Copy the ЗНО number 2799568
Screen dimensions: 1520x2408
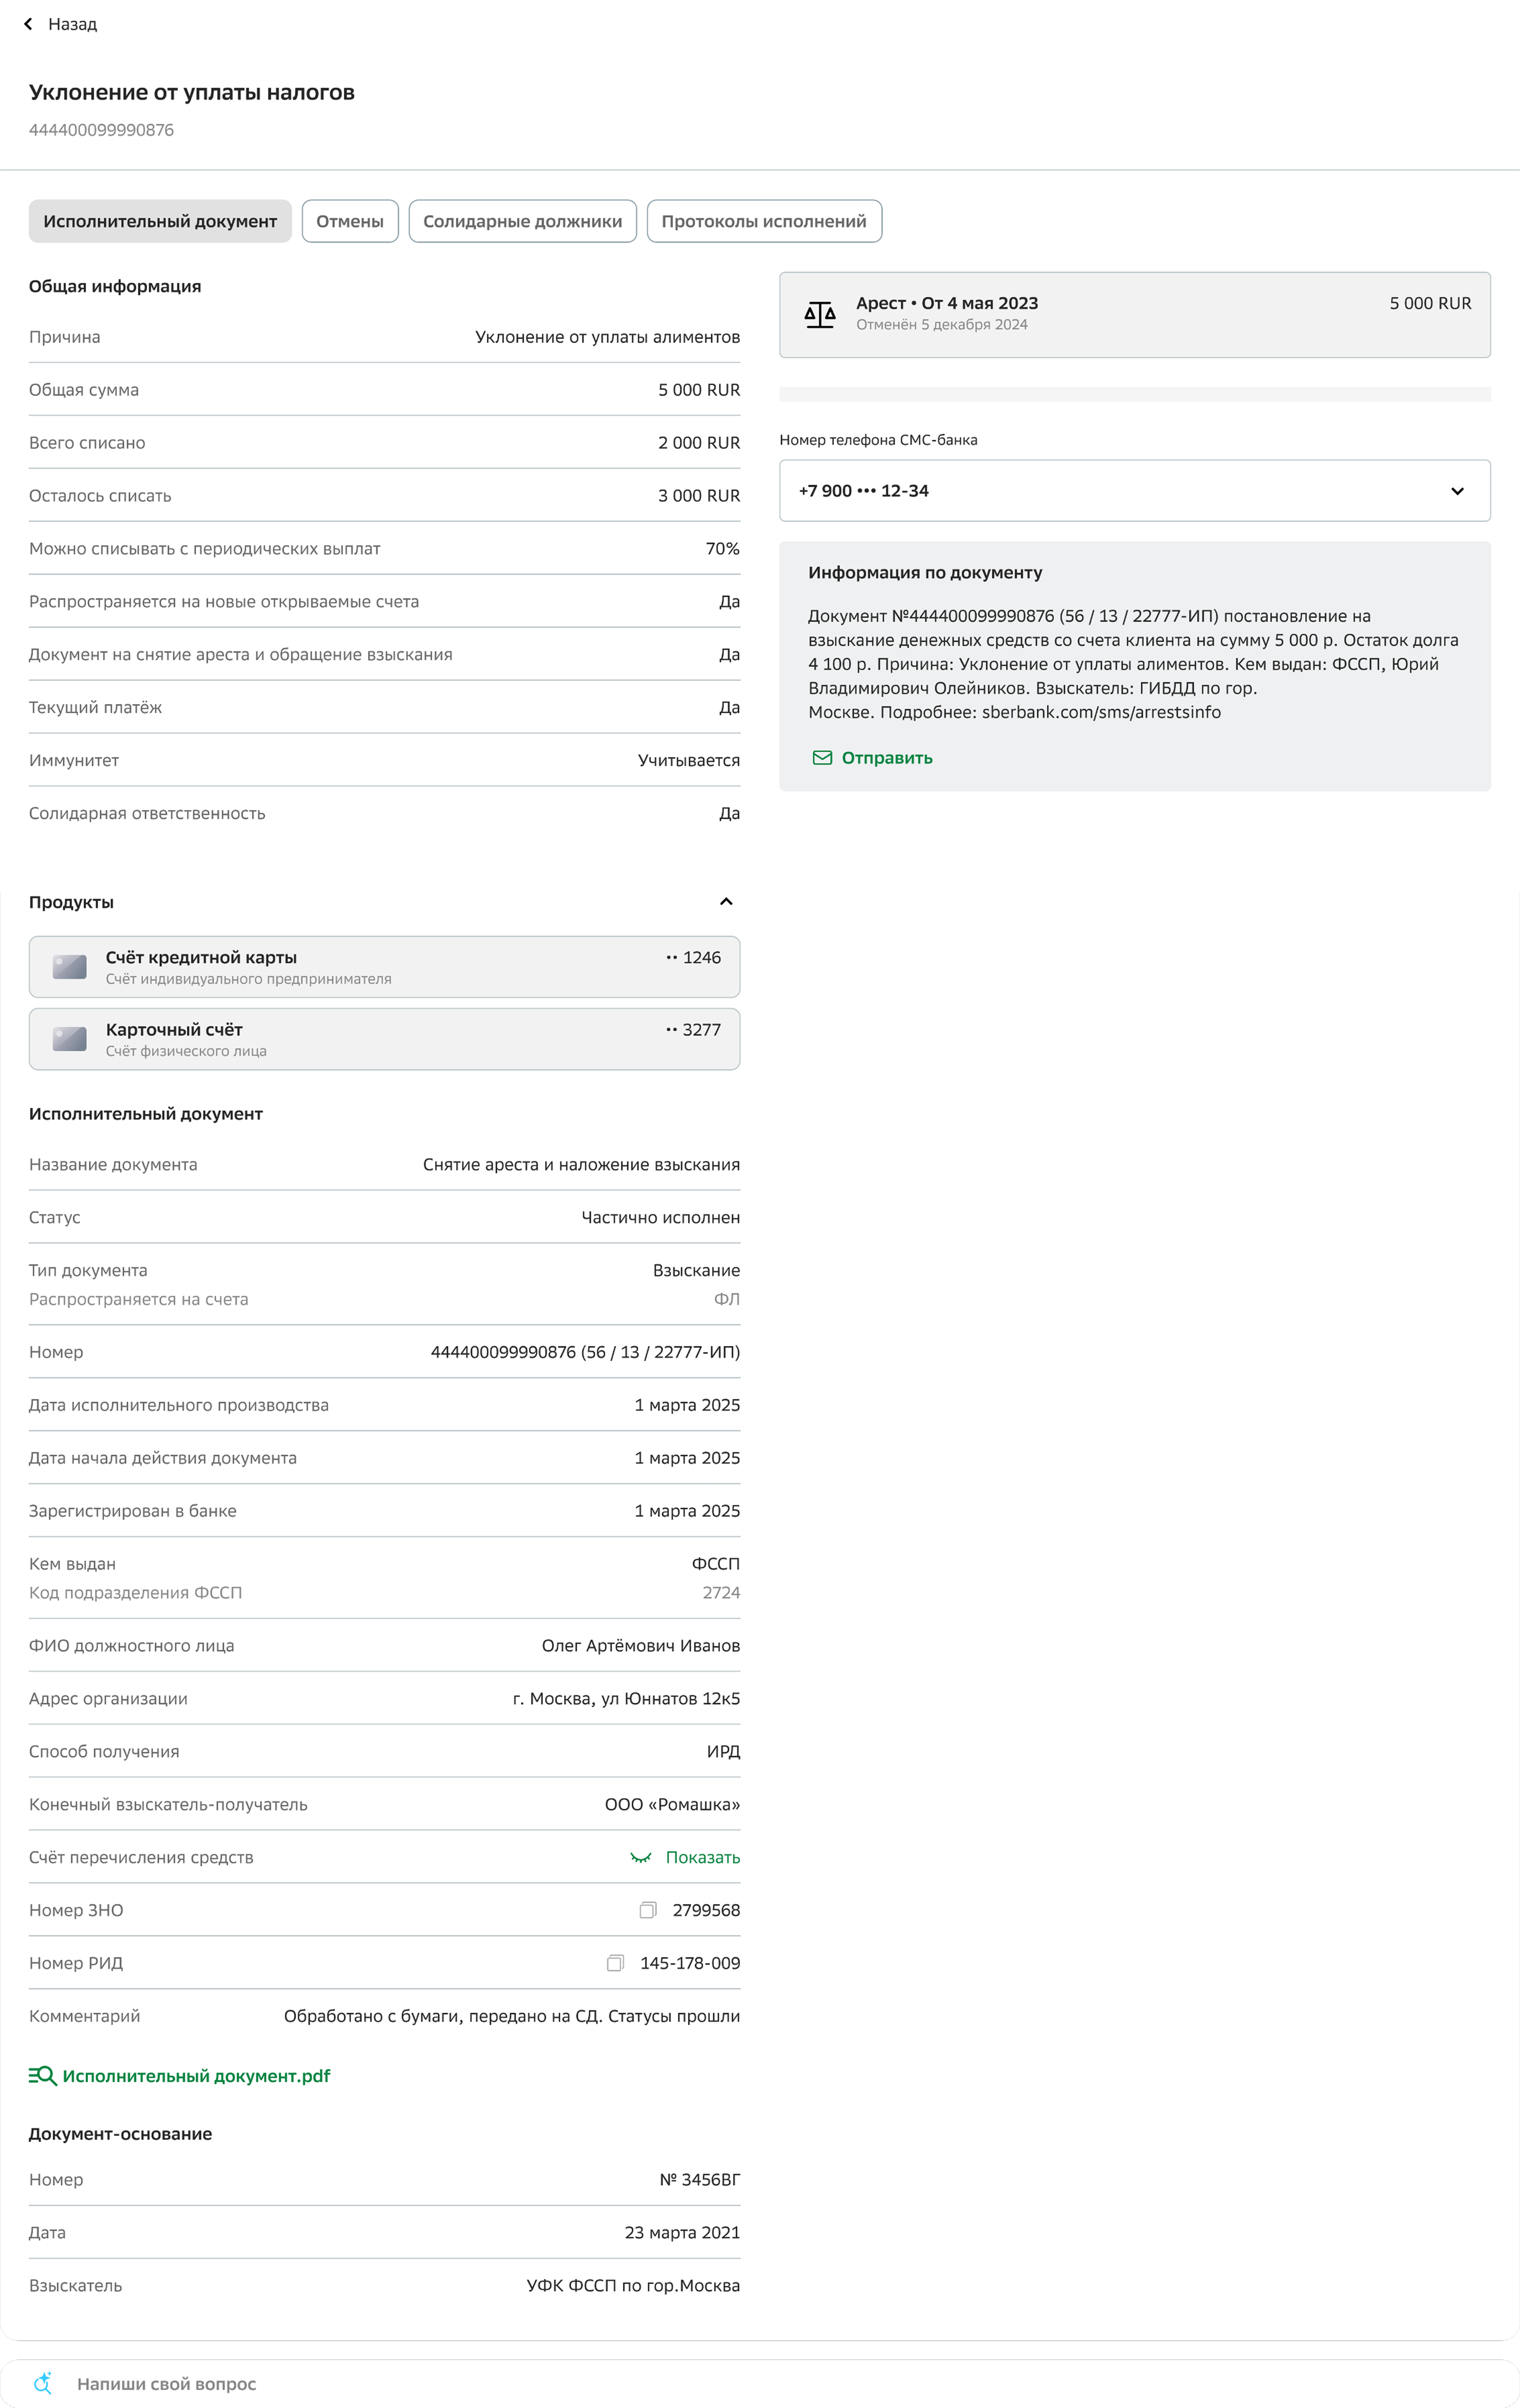(648, 1910)
